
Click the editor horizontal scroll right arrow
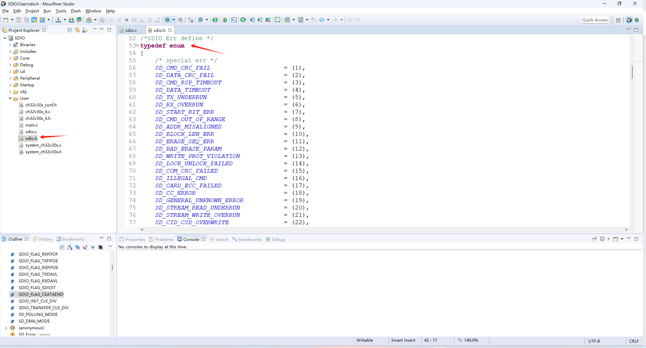(626, 229)
